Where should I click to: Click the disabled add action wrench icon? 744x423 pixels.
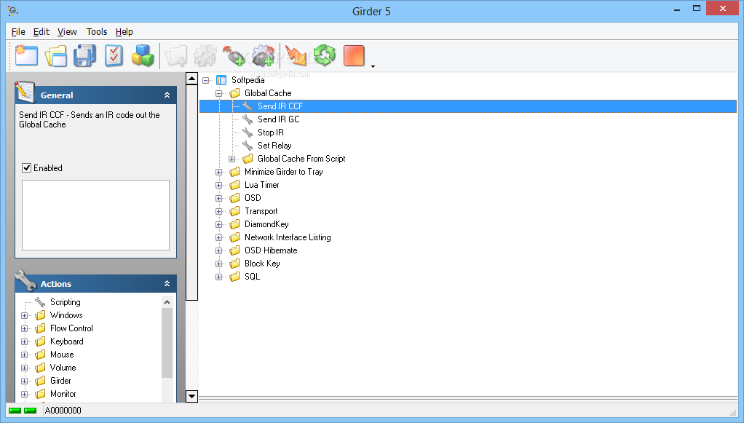tap(205, 55)
